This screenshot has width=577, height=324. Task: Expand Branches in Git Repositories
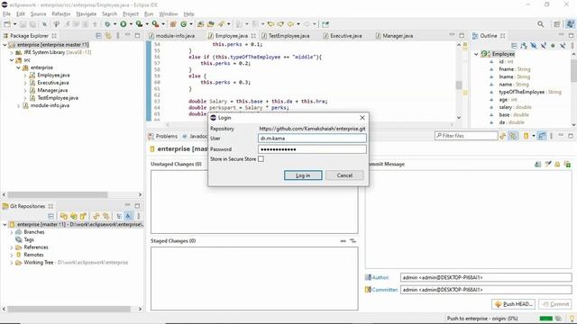pyautogui.click(x=12, y=232)
